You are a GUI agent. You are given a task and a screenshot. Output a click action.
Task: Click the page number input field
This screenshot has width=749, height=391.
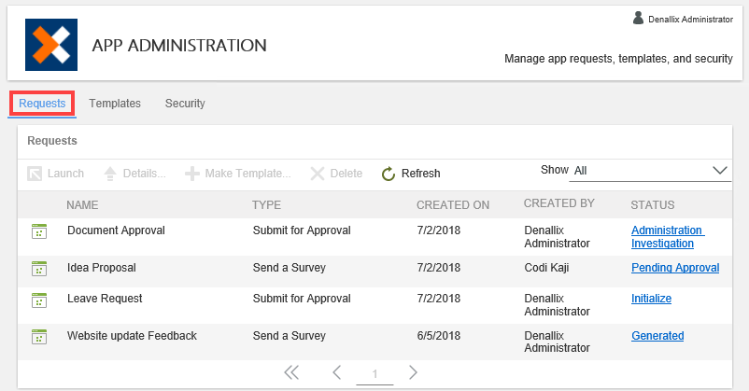pyautogui.click(x=374, y=374)
